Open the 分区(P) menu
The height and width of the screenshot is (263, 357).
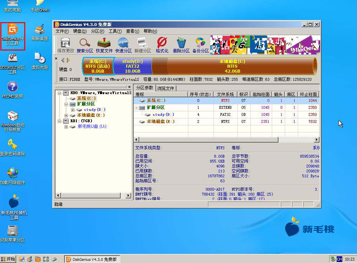point(97,31)
